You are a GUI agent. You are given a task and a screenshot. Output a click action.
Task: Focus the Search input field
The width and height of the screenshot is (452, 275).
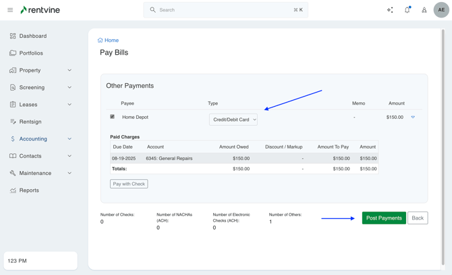226,10
